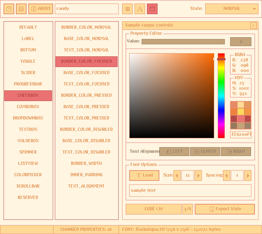Open the ABOUT info button
The width and height of the screenshot is (262, 234).
point(41,9)
